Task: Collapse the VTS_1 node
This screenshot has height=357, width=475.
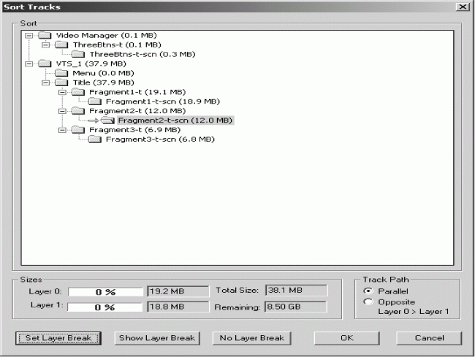Action: (29, 64)
